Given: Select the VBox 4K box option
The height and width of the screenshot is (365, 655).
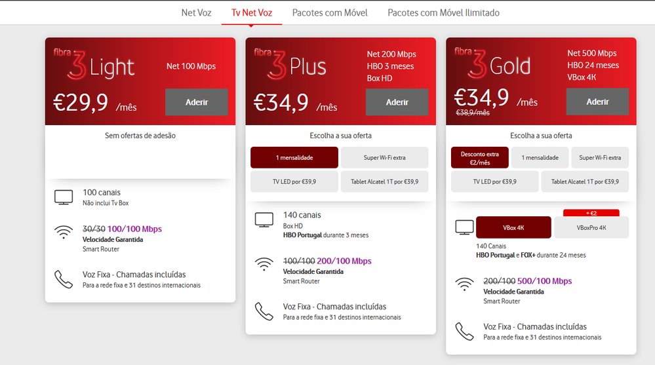Looking at the screenshot, I should tap(513, 227).
